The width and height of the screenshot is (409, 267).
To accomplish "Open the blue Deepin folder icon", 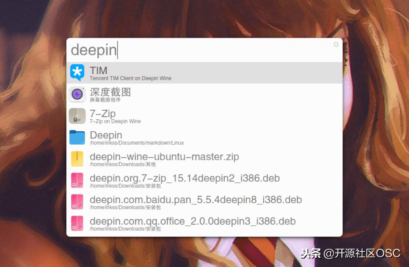I will pyautogui.click(x=77, y=137).
